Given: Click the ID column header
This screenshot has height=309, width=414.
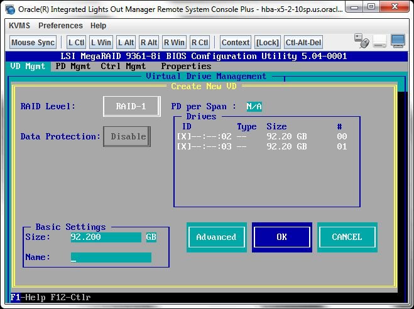Looking at the screenshot, I should (x=187, y=126).
